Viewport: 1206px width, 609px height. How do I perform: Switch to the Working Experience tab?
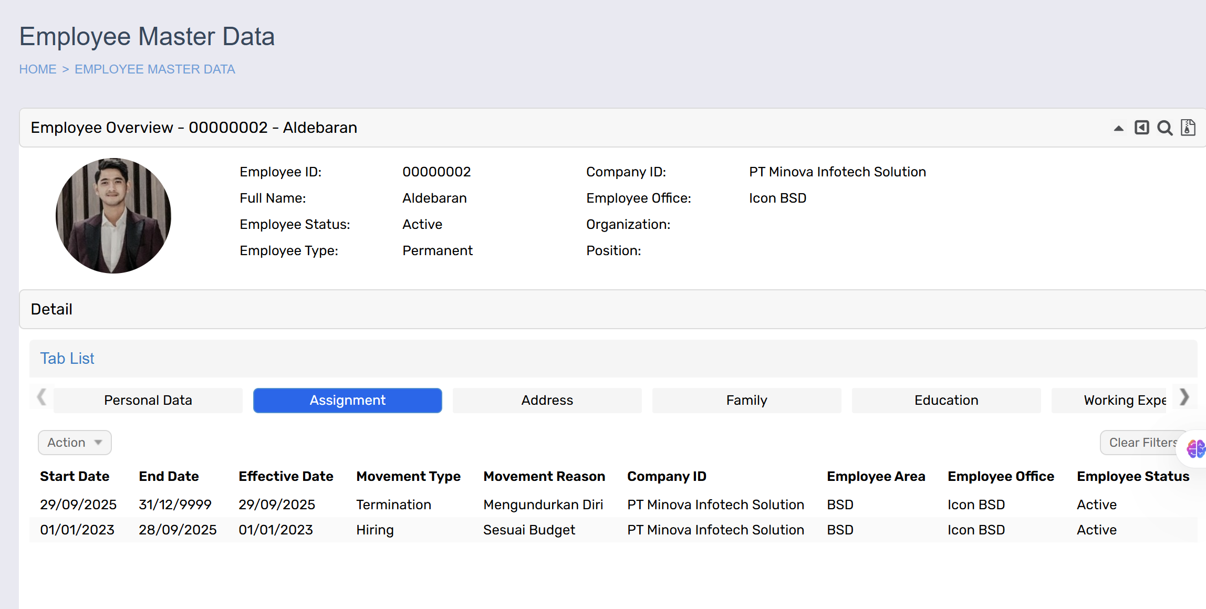pyautogui.click(x=1119, y=401)
